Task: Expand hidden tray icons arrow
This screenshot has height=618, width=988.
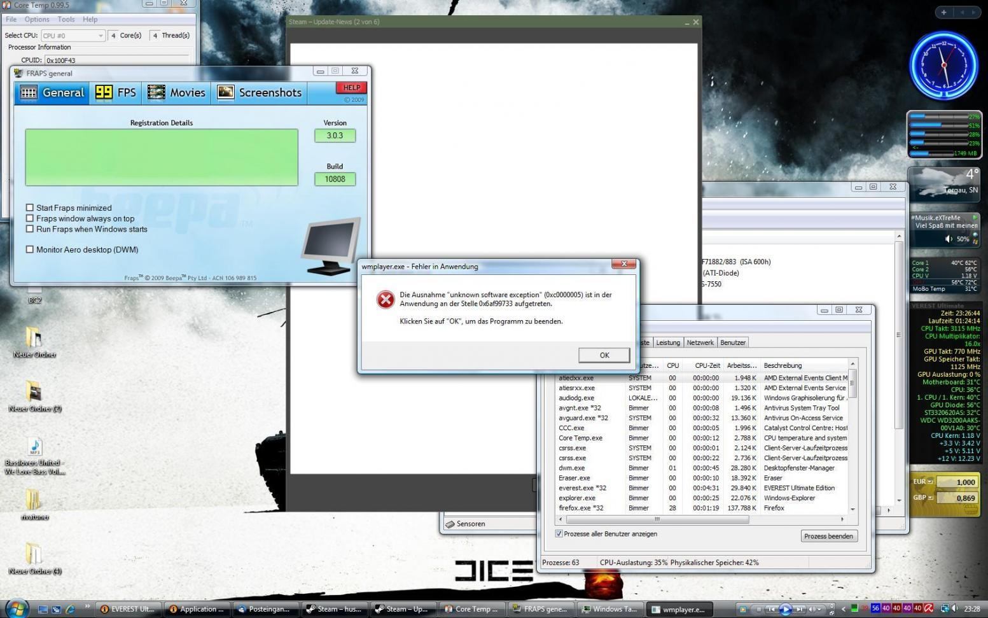Action: [x=844, y=609]
